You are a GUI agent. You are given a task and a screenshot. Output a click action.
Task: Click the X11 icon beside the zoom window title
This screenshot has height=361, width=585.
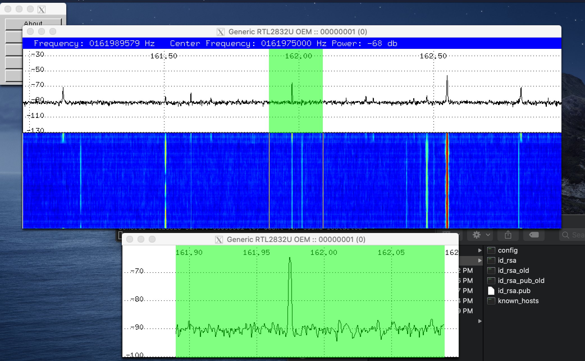pyautogui.click(x=219, y=240)
